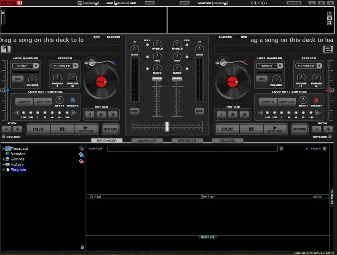Toggle Smart loop lock on left deck
The image size is (337, 255).
(72, 100)
